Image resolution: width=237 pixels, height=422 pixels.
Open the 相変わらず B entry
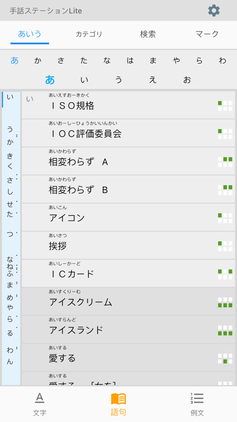click(128, 189)
